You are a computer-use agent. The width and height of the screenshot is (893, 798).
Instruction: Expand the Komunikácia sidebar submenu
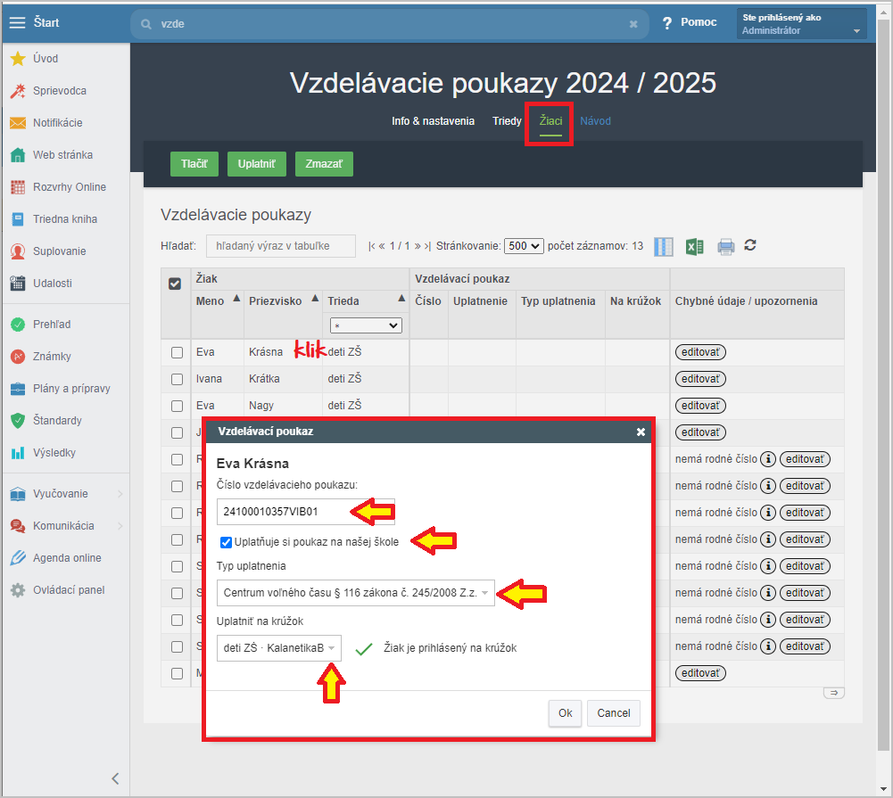pos(120,526)
